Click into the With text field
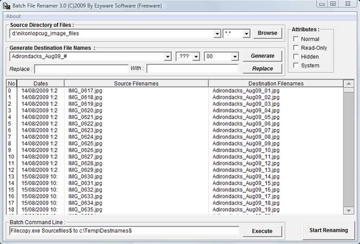Image resolution: width=360 pixels, height=244 pixels. 192,69
